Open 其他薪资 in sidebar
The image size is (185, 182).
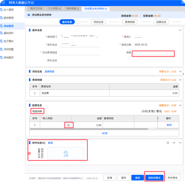coord(8,57)
